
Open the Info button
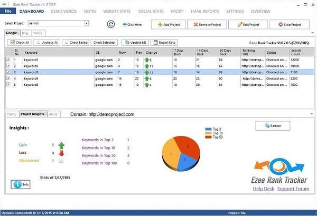(21, 184)
